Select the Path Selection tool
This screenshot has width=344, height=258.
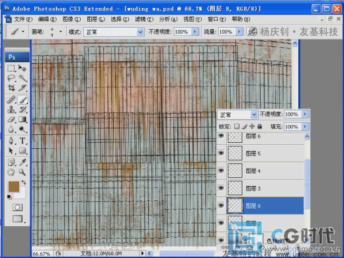coord(11,151)
